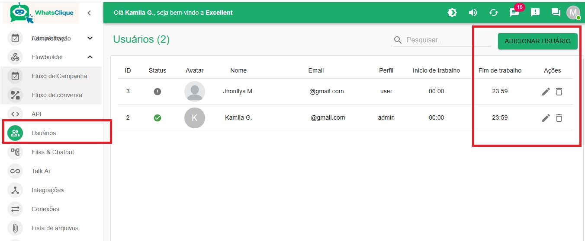Click the Adicionar Usuário button

point(537,41)
